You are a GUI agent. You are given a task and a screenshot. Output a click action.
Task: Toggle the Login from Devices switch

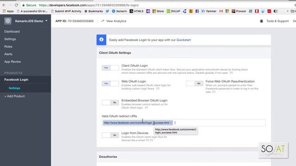click(110, 135)
